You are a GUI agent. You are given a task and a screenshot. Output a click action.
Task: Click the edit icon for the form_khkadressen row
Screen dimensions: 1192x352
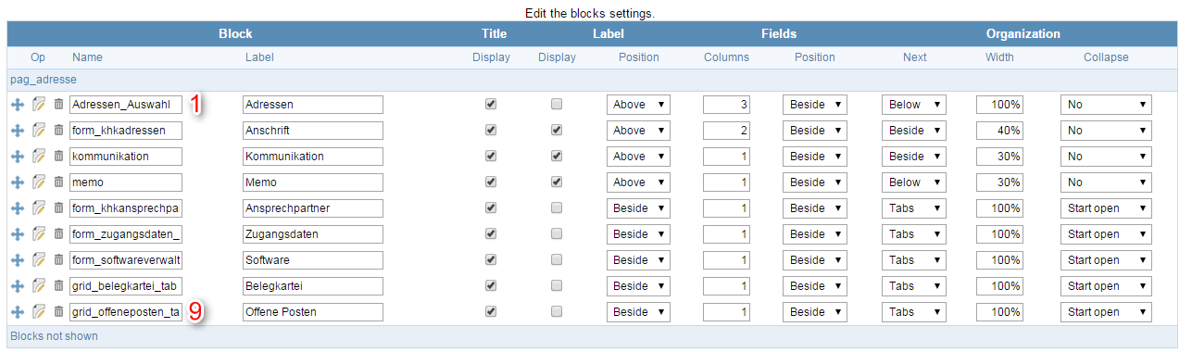(x=38, y=131)
